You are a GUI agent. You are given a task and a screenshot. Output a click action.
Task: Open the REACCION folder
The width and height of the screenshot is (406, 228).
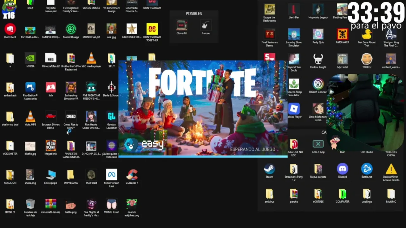10,175
